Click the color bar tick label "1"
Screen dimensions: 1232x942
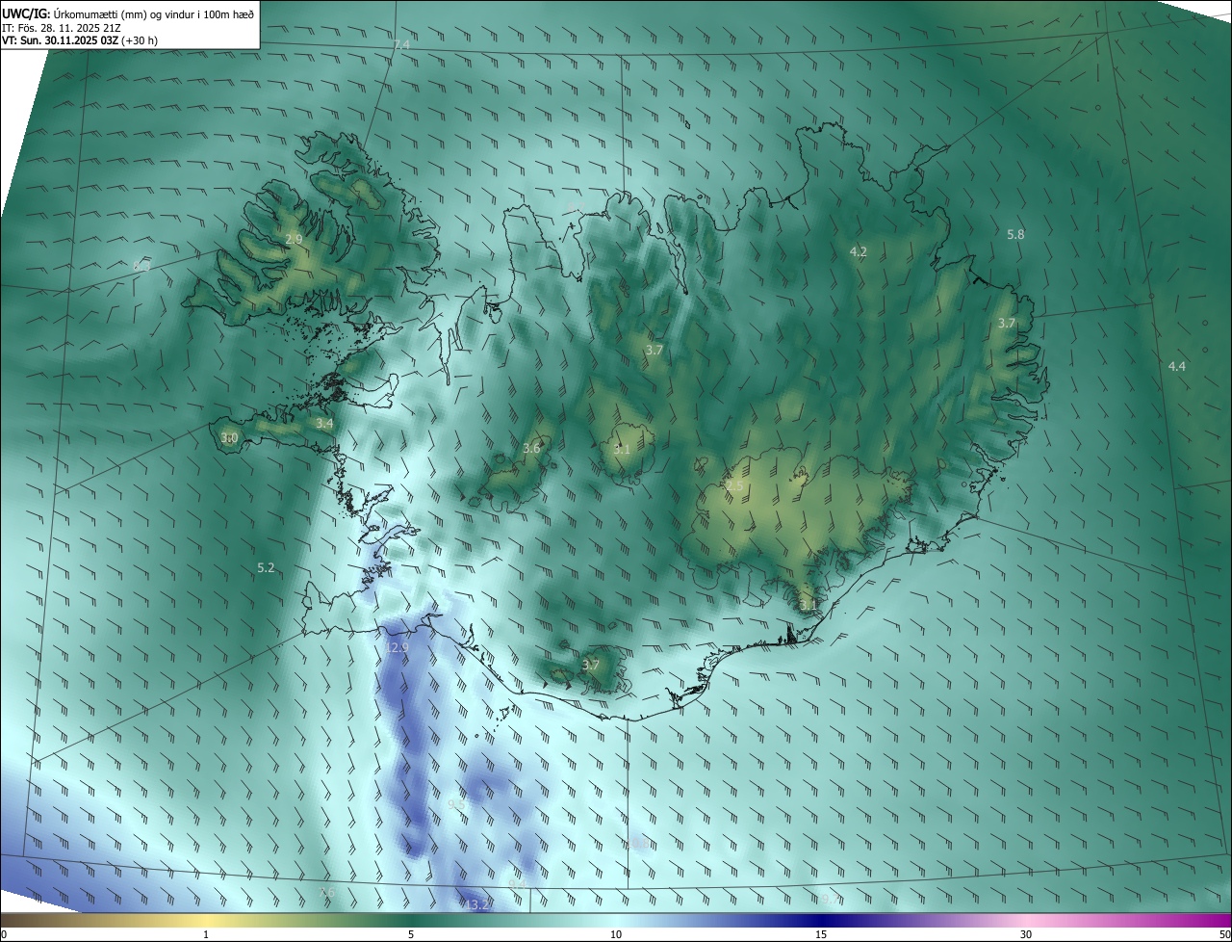206,934
